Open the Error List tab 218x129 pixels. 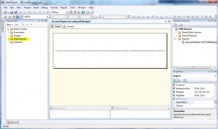tap(13, 122)
